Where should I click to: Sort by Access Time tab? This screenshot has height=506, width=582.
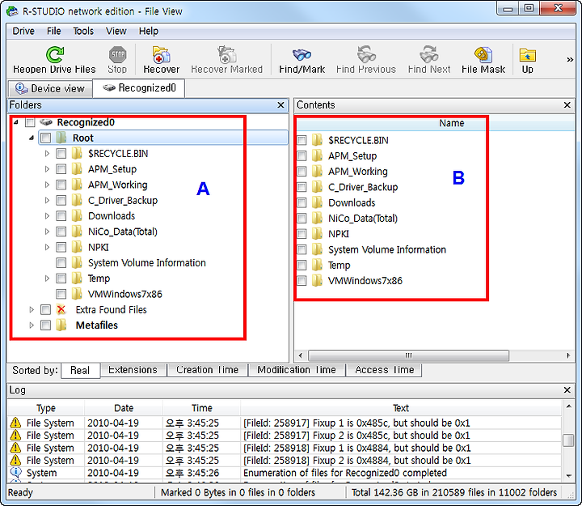[384, 369]
